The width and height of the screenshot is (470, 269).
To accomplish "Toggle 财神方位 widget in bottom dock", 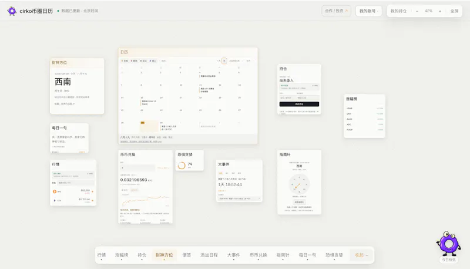I will point(164,255).
